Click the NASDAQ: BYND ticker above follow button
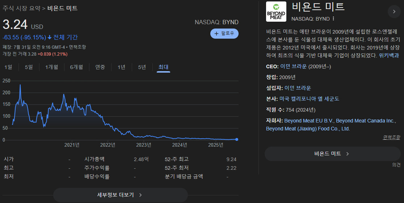 coord(216,22)
